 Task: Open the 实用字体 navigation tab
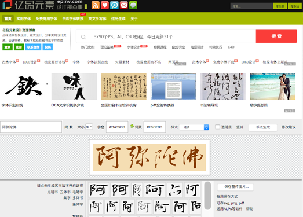tap(24, 19)
